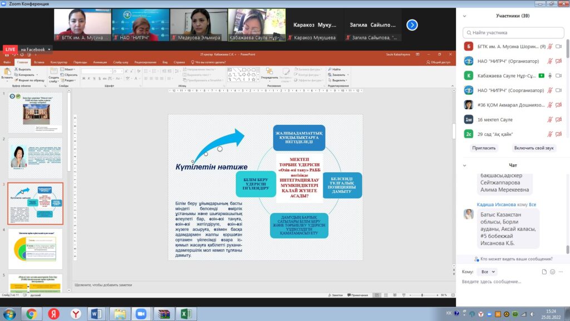
Task: Open Zoom from the taskbar
Action: [x=141, y=314]
